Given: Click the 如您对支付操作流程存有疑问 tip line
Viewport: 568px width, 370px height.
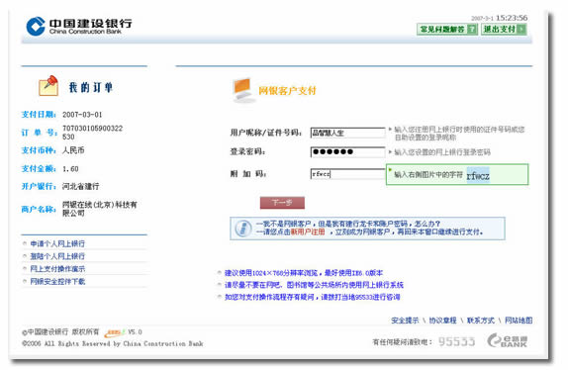Looking at the screenshot, I should tap(313, 297).
